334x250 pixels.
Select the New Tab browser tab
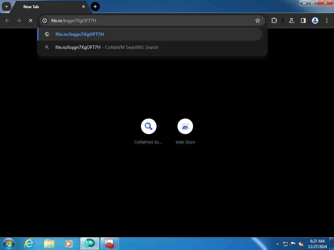pyautogui.click(x=51, y=7)
